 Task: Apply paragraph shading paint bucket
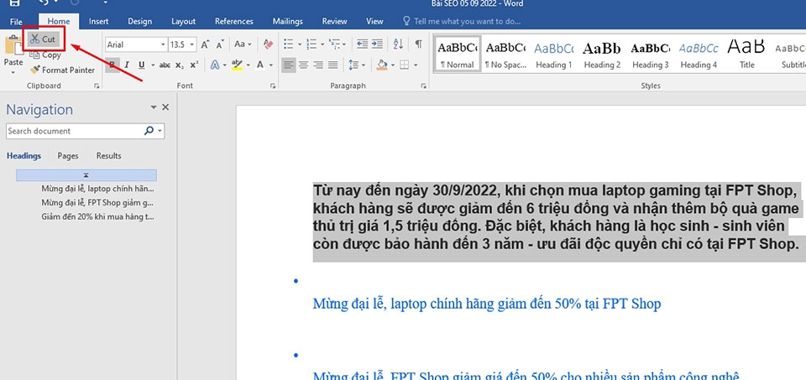point(381,65)
